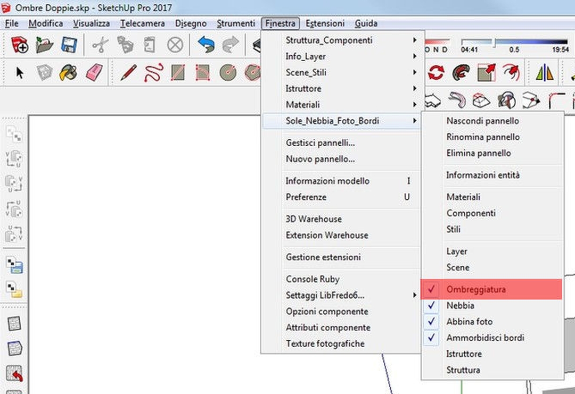Uncheck the Ammorbidisci bordi item
Screen dimensions: 575x394
click(x=491, y=338)
